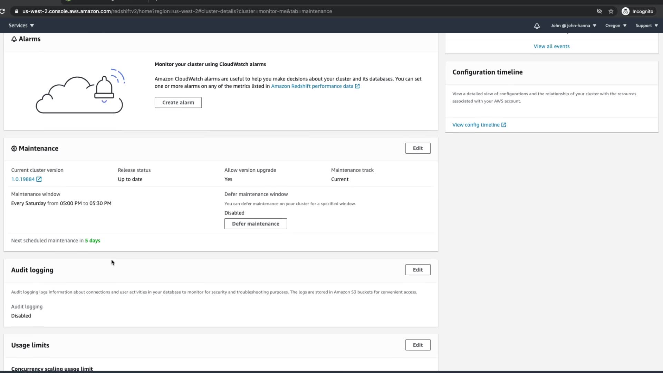Screen dimensions: 663x373
Task: Expand the Support menu
Action: pyautogui.click(x=646, y=26)
